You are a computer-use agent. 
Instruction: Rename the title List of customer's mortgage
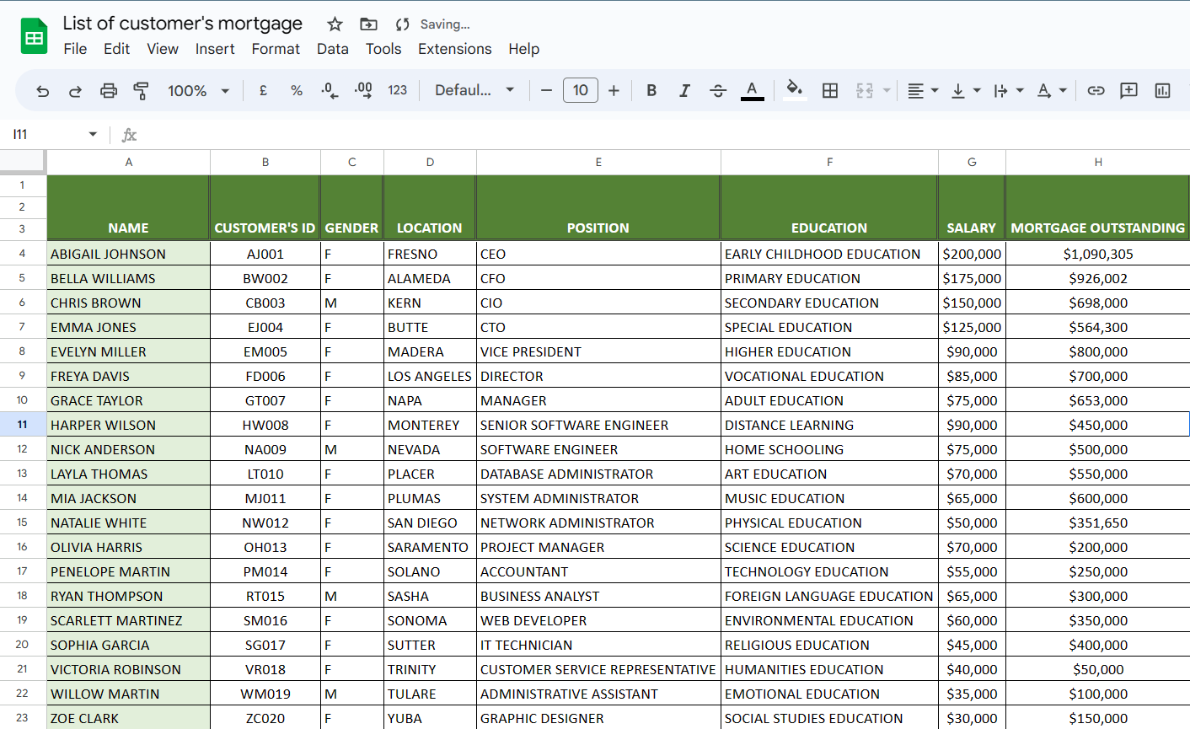point(183,24)
